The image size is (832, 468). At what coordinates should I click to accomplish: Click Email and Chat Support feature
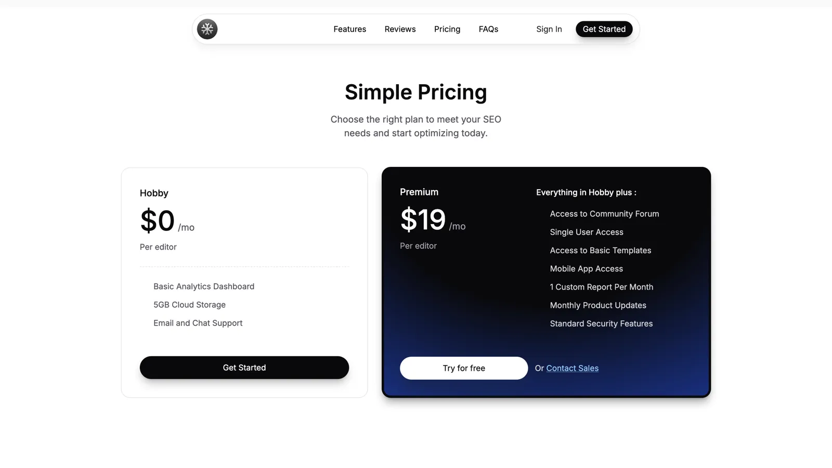tap(198, 323)
